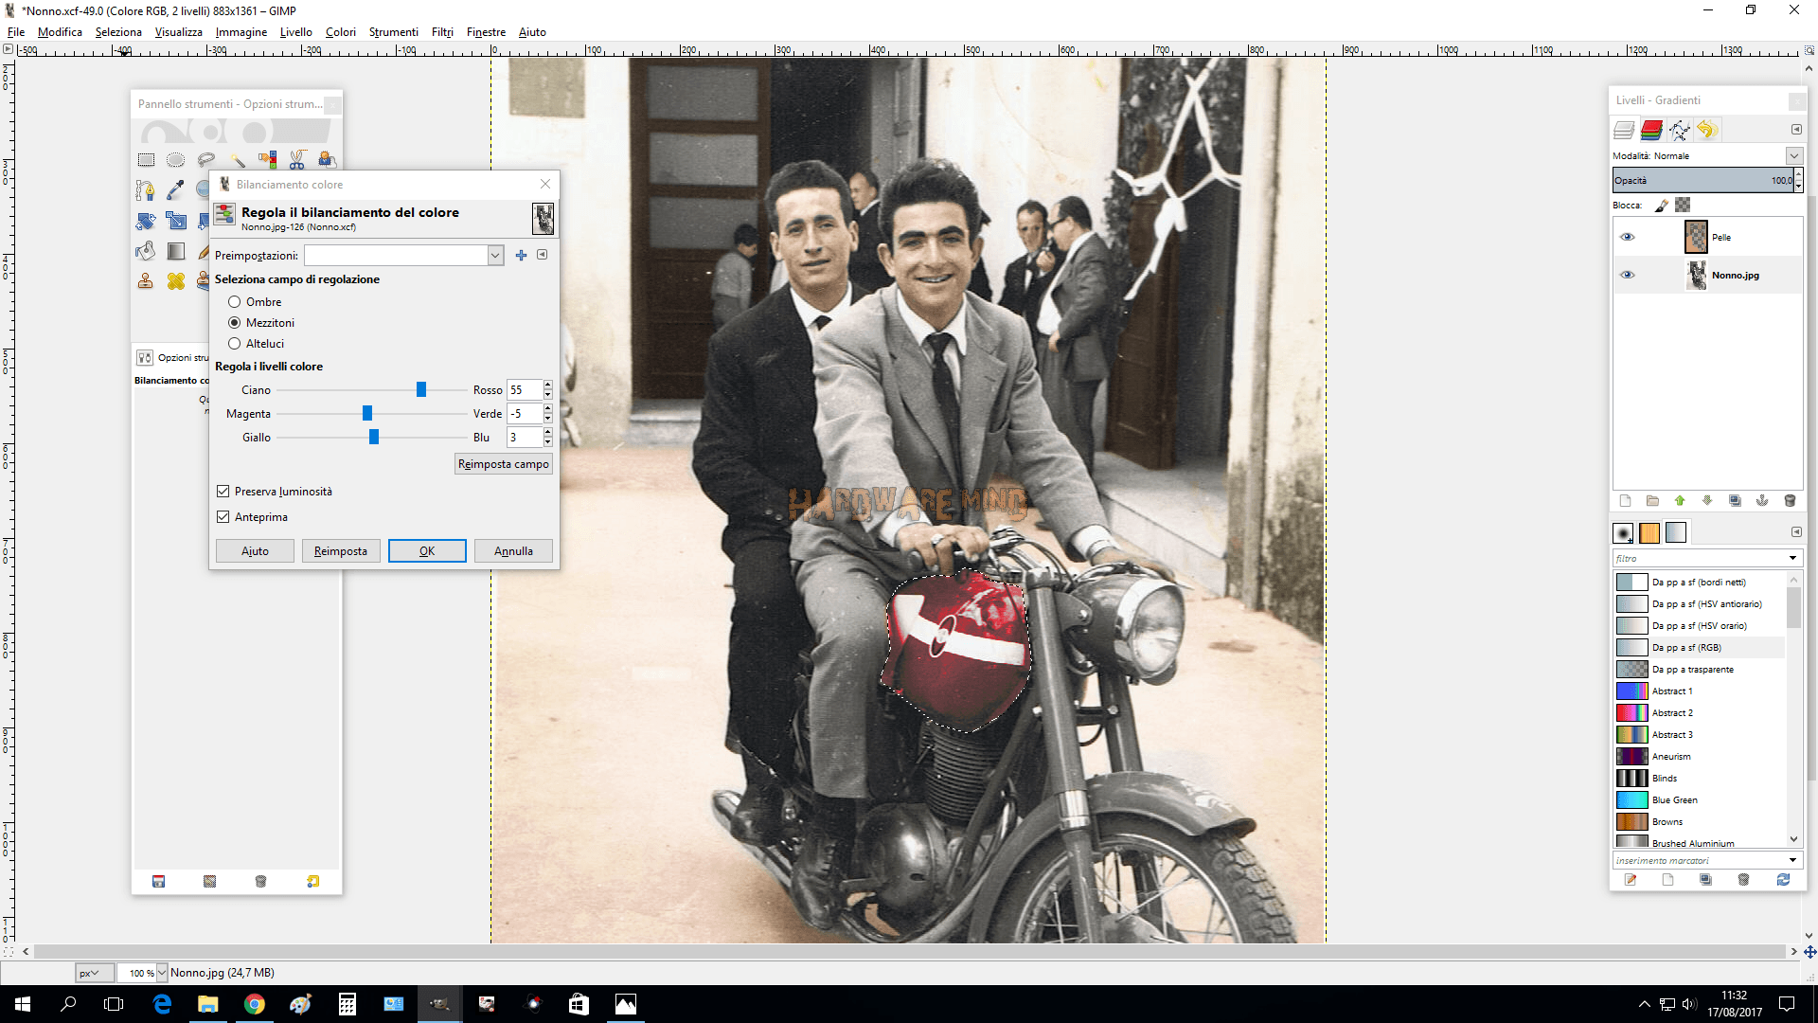
Task: Click the Annulla button
Action: click(513, 551)
